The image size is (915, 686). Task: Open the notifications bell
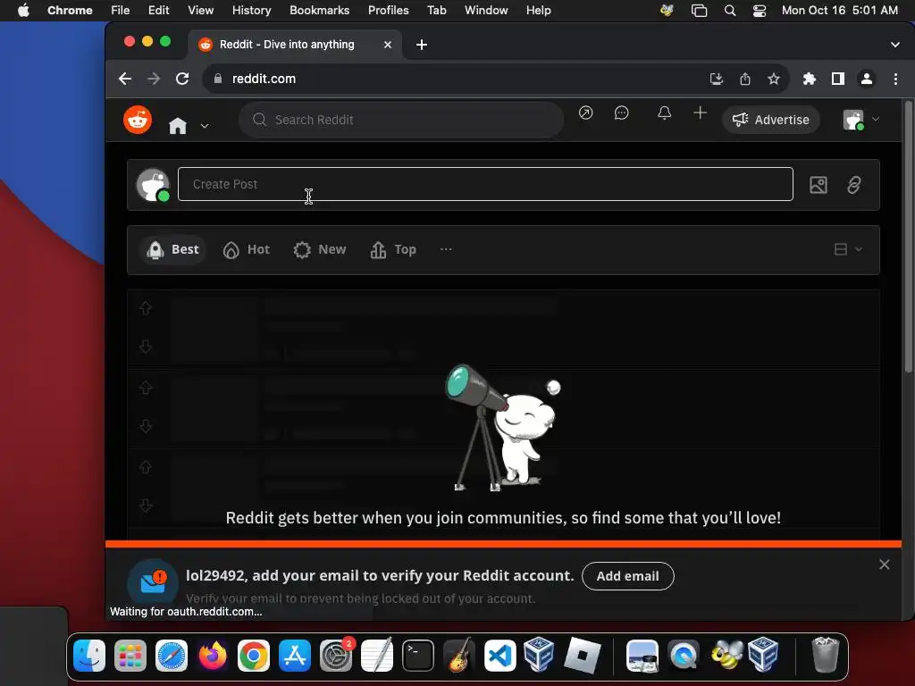664,113
